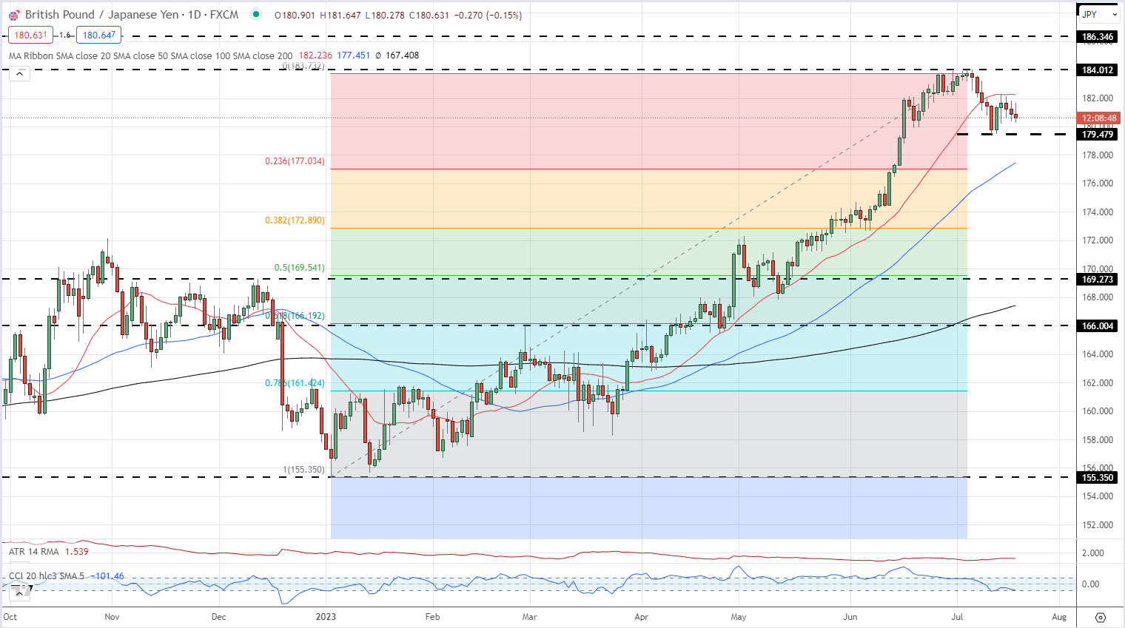Click the red SMA value 182.236

[x=315, y=55]
